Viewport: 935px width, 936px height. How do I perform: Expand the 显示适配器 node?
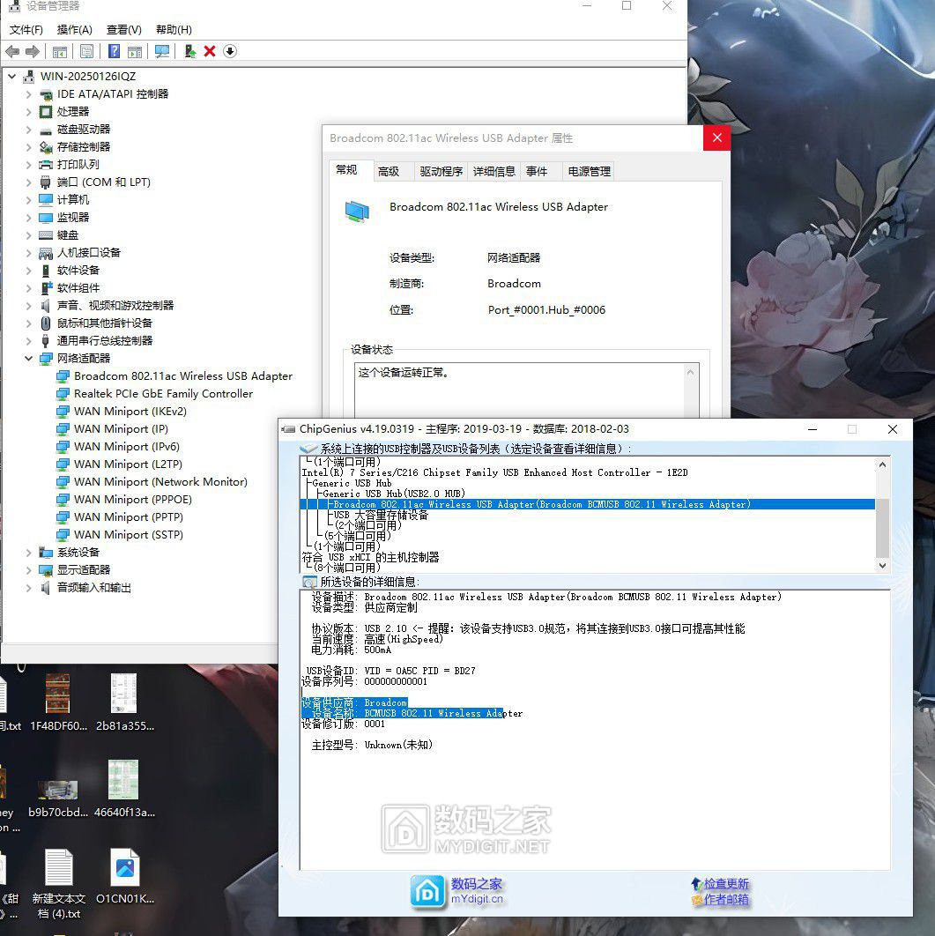pos(29,570)
